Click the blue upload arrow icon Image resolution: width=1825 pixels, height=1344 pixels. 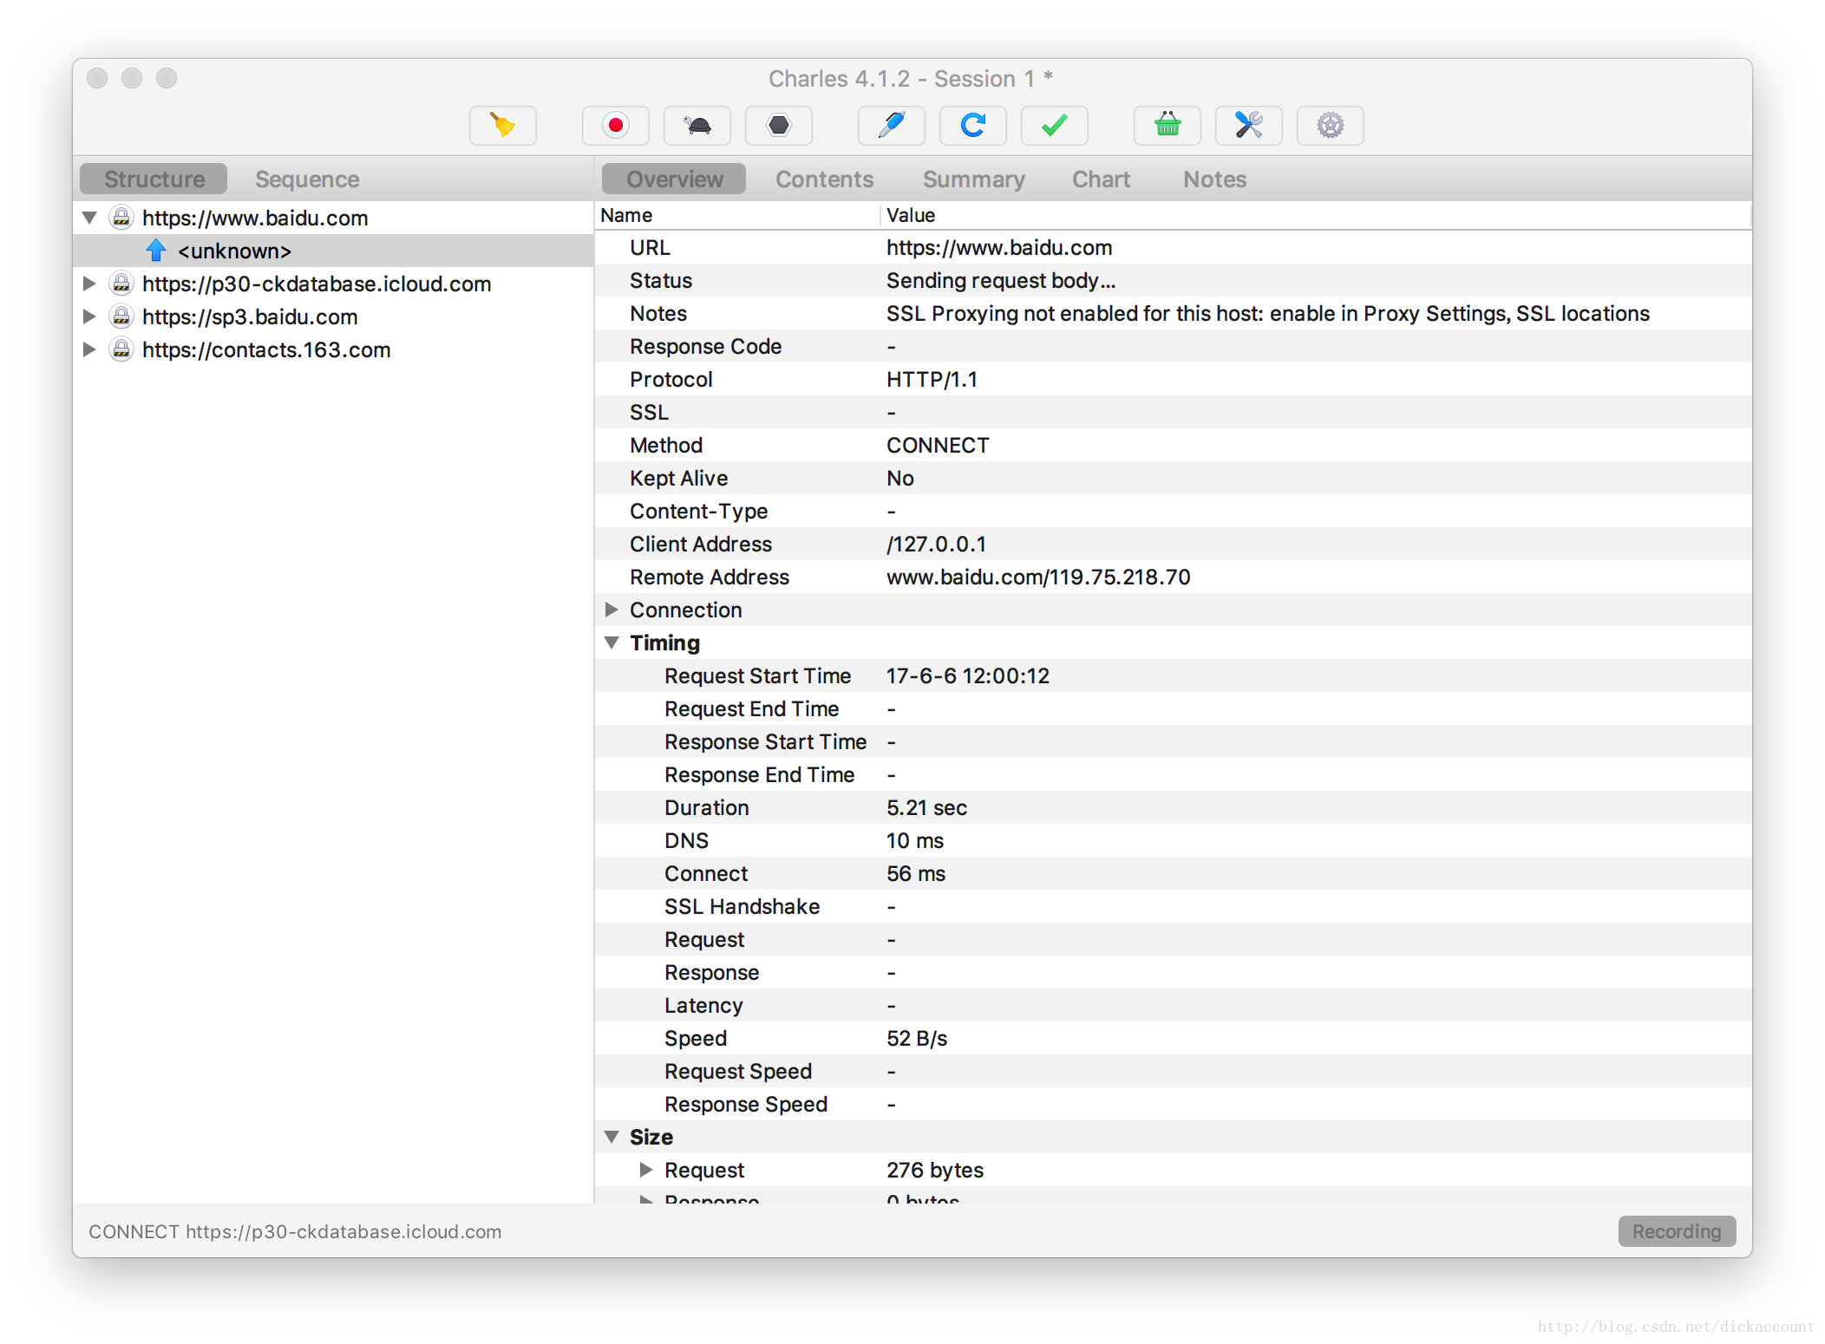tap(156, 250)
